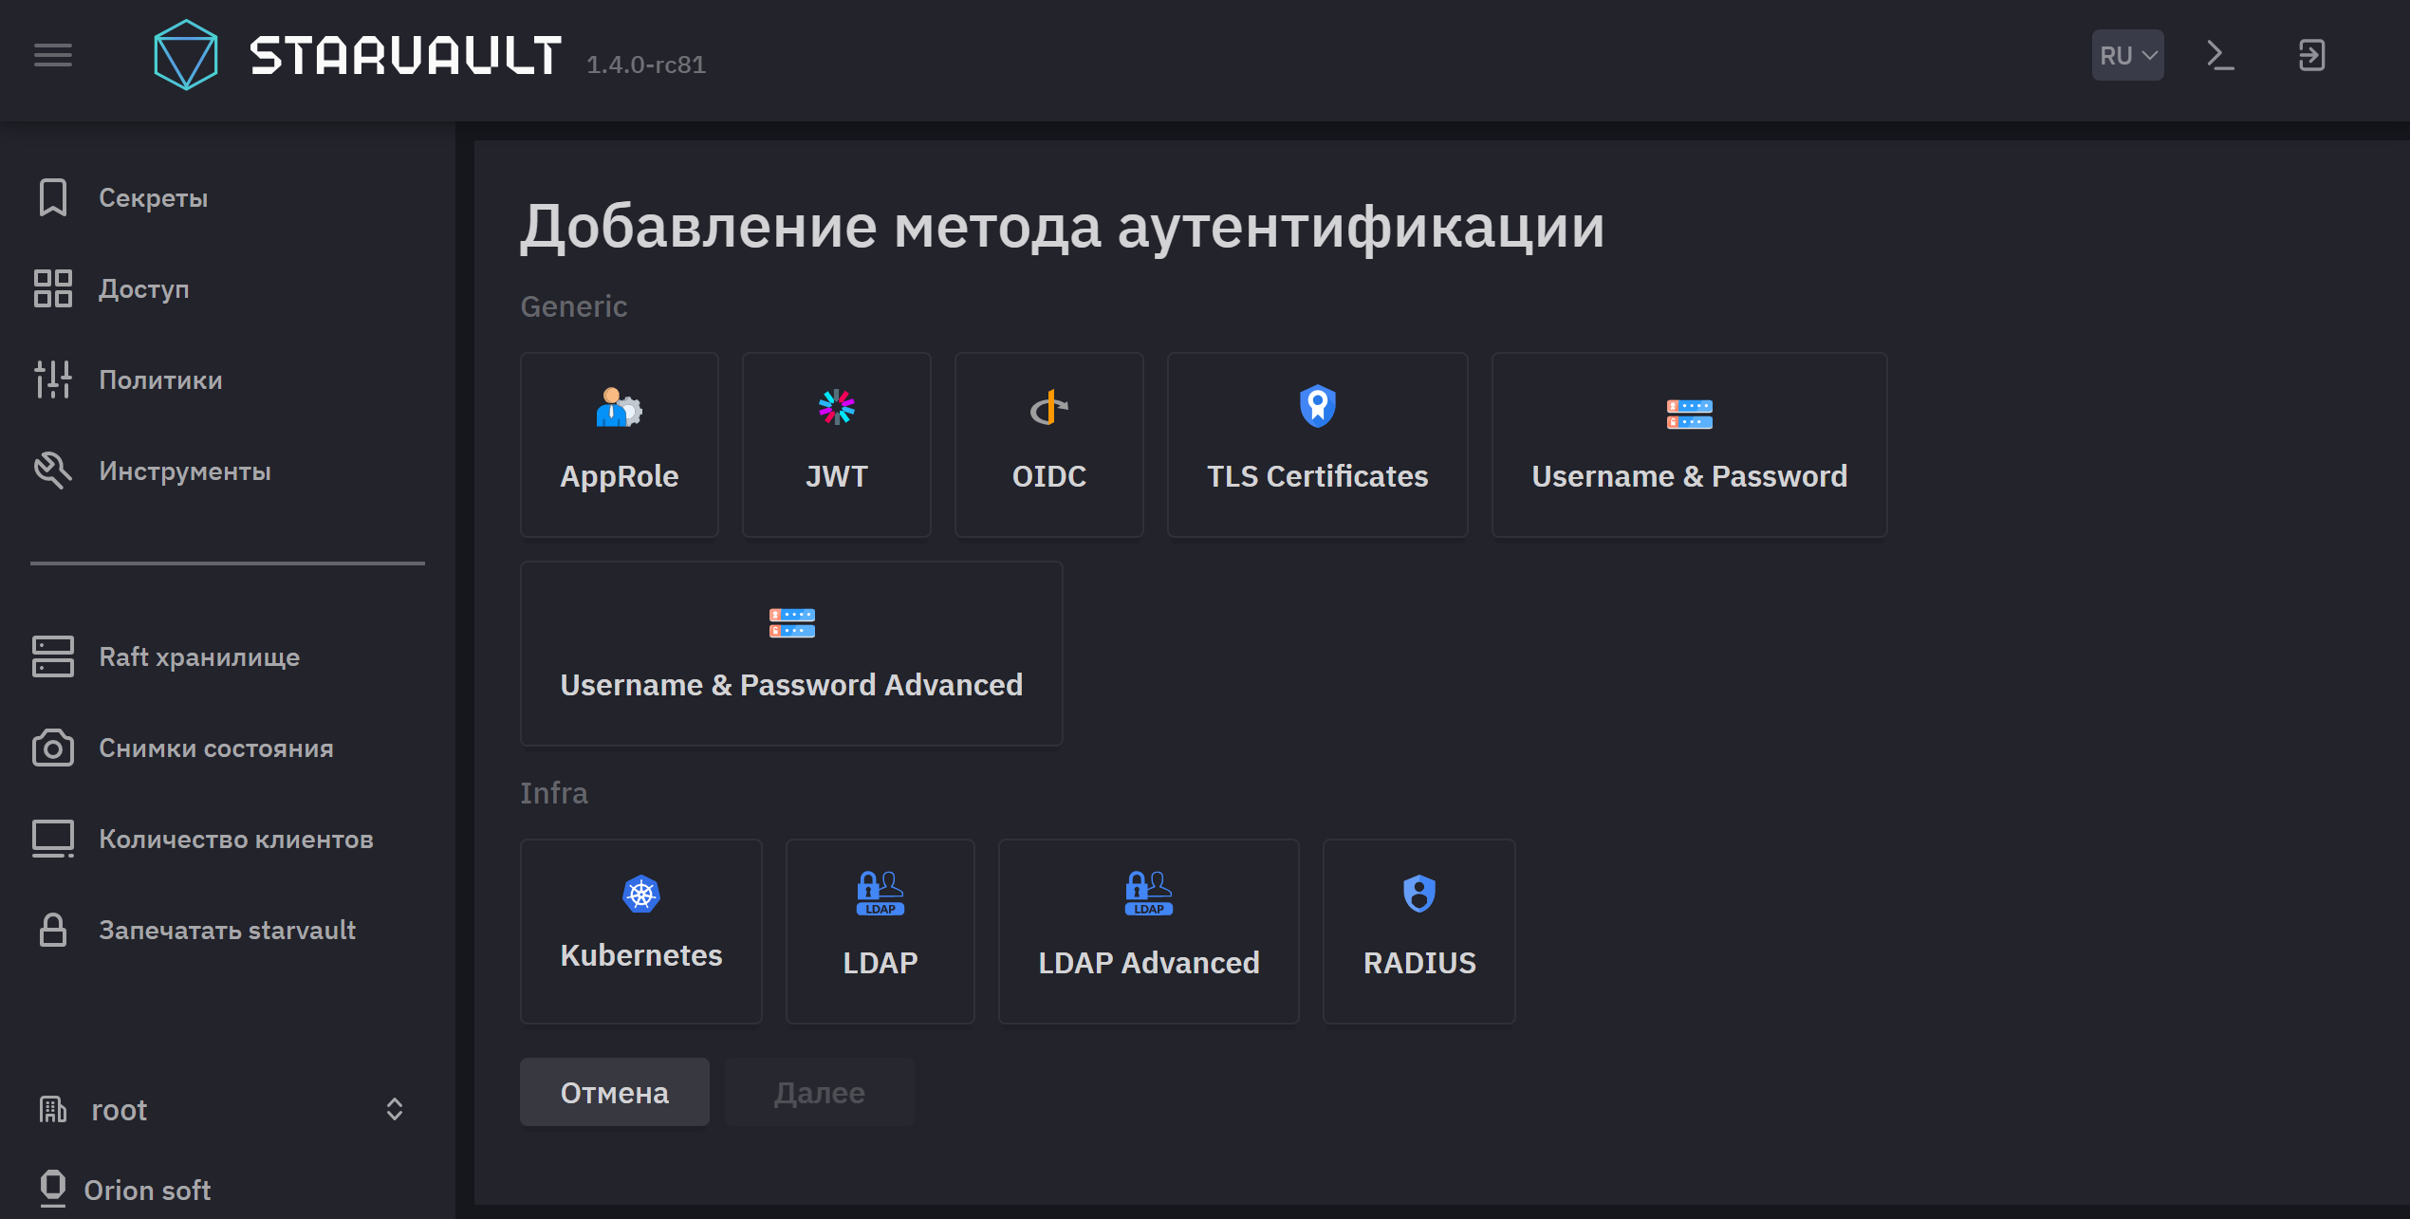The width and height of the screenshot is (2410, 1219).
Task: Choose the LDAP Advanced label
Action: [1149, 962]
